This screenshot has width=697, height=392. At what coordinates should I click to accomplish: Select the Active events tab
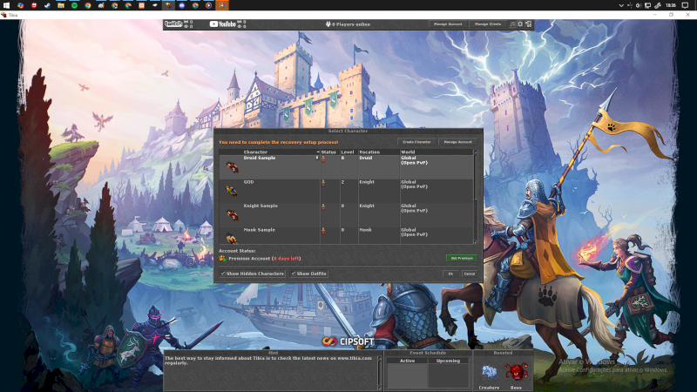pos(408,361)
